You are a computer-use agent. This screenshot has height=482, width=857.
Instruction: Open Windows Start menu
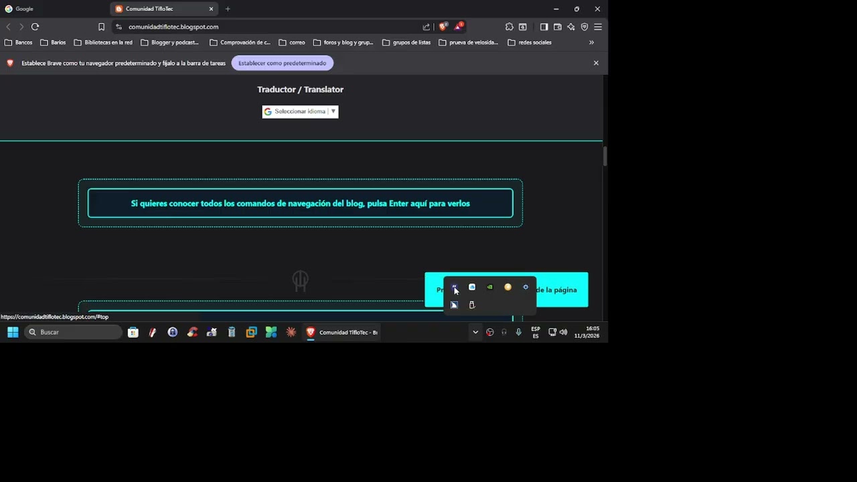point(13,332)
